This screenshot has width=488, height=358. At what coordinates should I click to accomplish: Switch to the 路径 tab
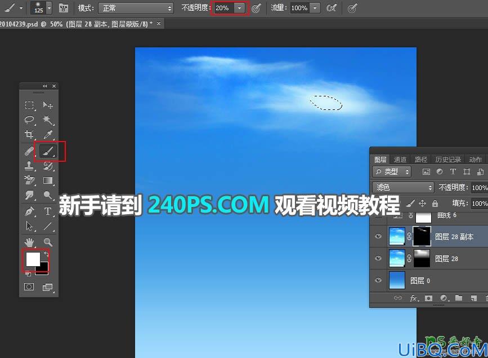[x=421, y=160]
